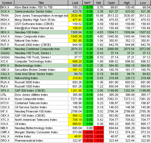Click the Symbol column header

[7, 3]
